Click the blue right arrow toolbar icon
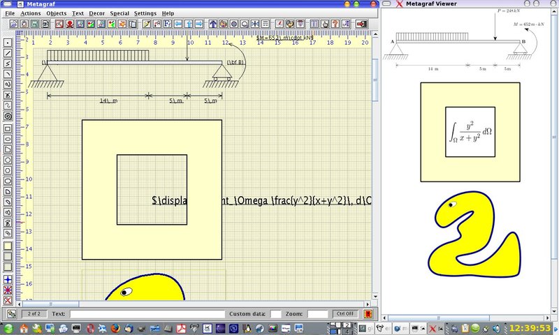 click(199, 24)
